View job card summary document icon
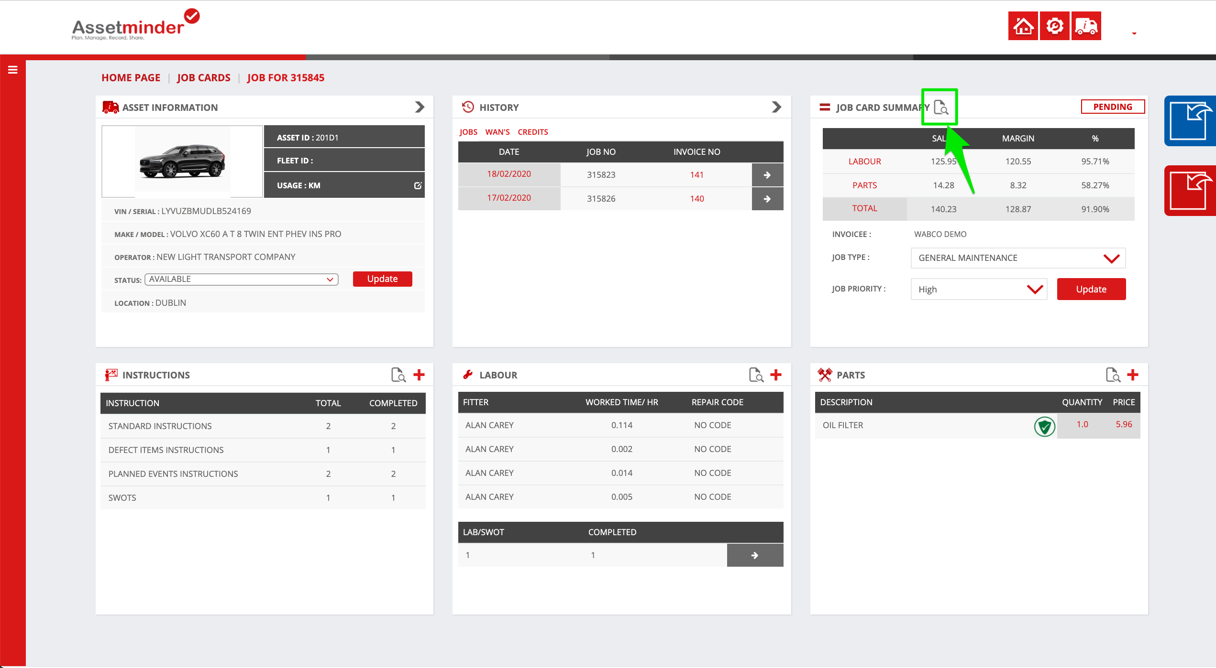Screen dimensions: 1216x668 pos(940,108)
